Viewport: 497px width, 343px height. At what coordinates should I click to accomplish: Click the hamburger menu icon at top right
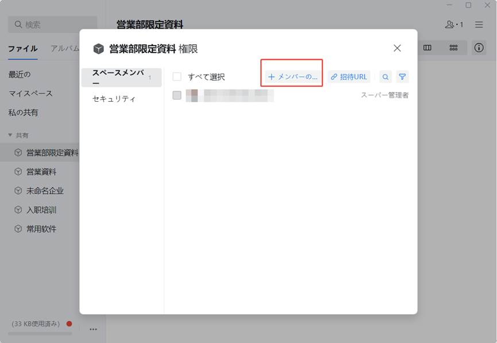click(479, 25)
